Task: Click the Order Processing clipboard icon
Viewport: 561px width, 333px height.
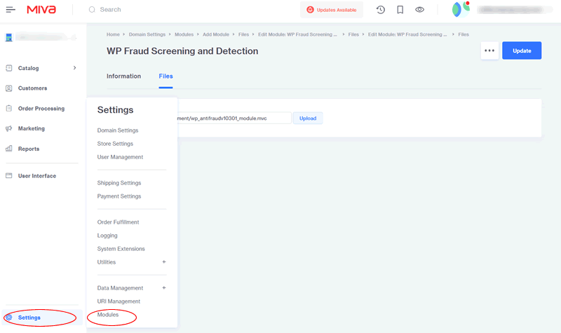Action: point(9,109)
